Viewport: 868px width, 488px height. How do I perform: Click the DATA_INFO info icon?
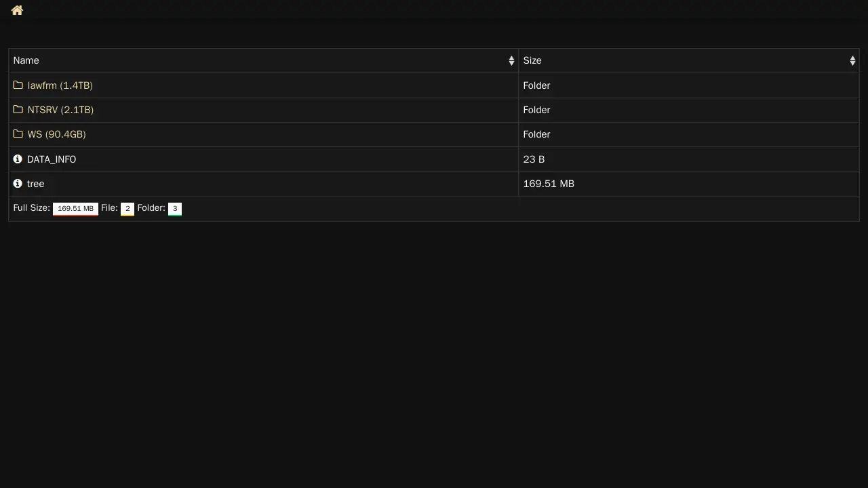[18, 159]
